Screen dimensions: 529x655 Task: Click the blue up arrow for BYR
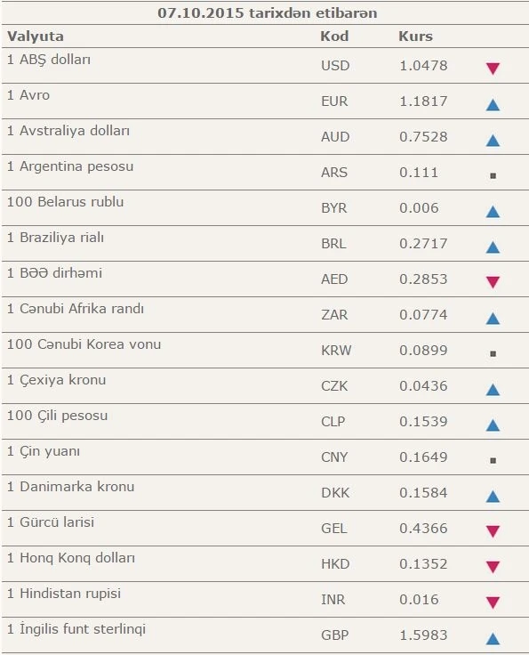coord(493,212)
